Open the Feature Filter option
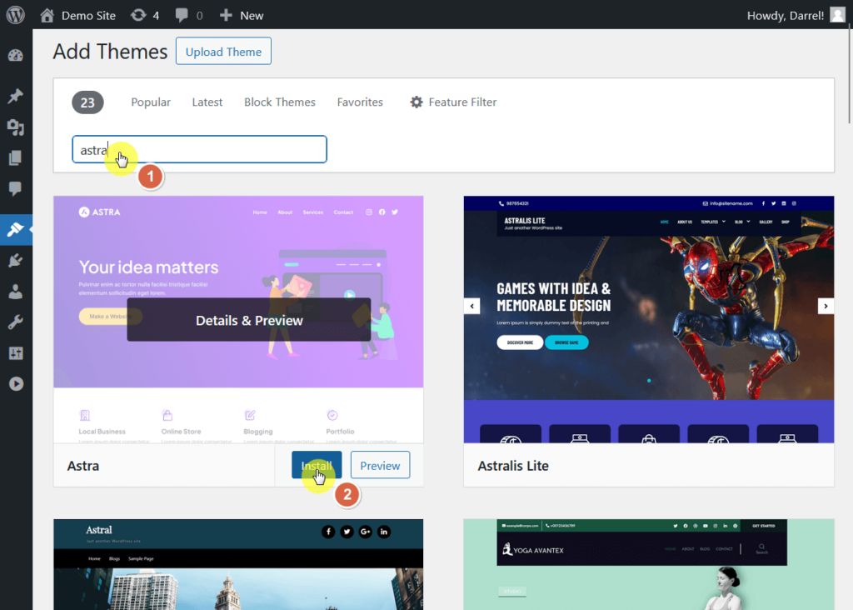 pyautogui.click(x=453, y=102)
